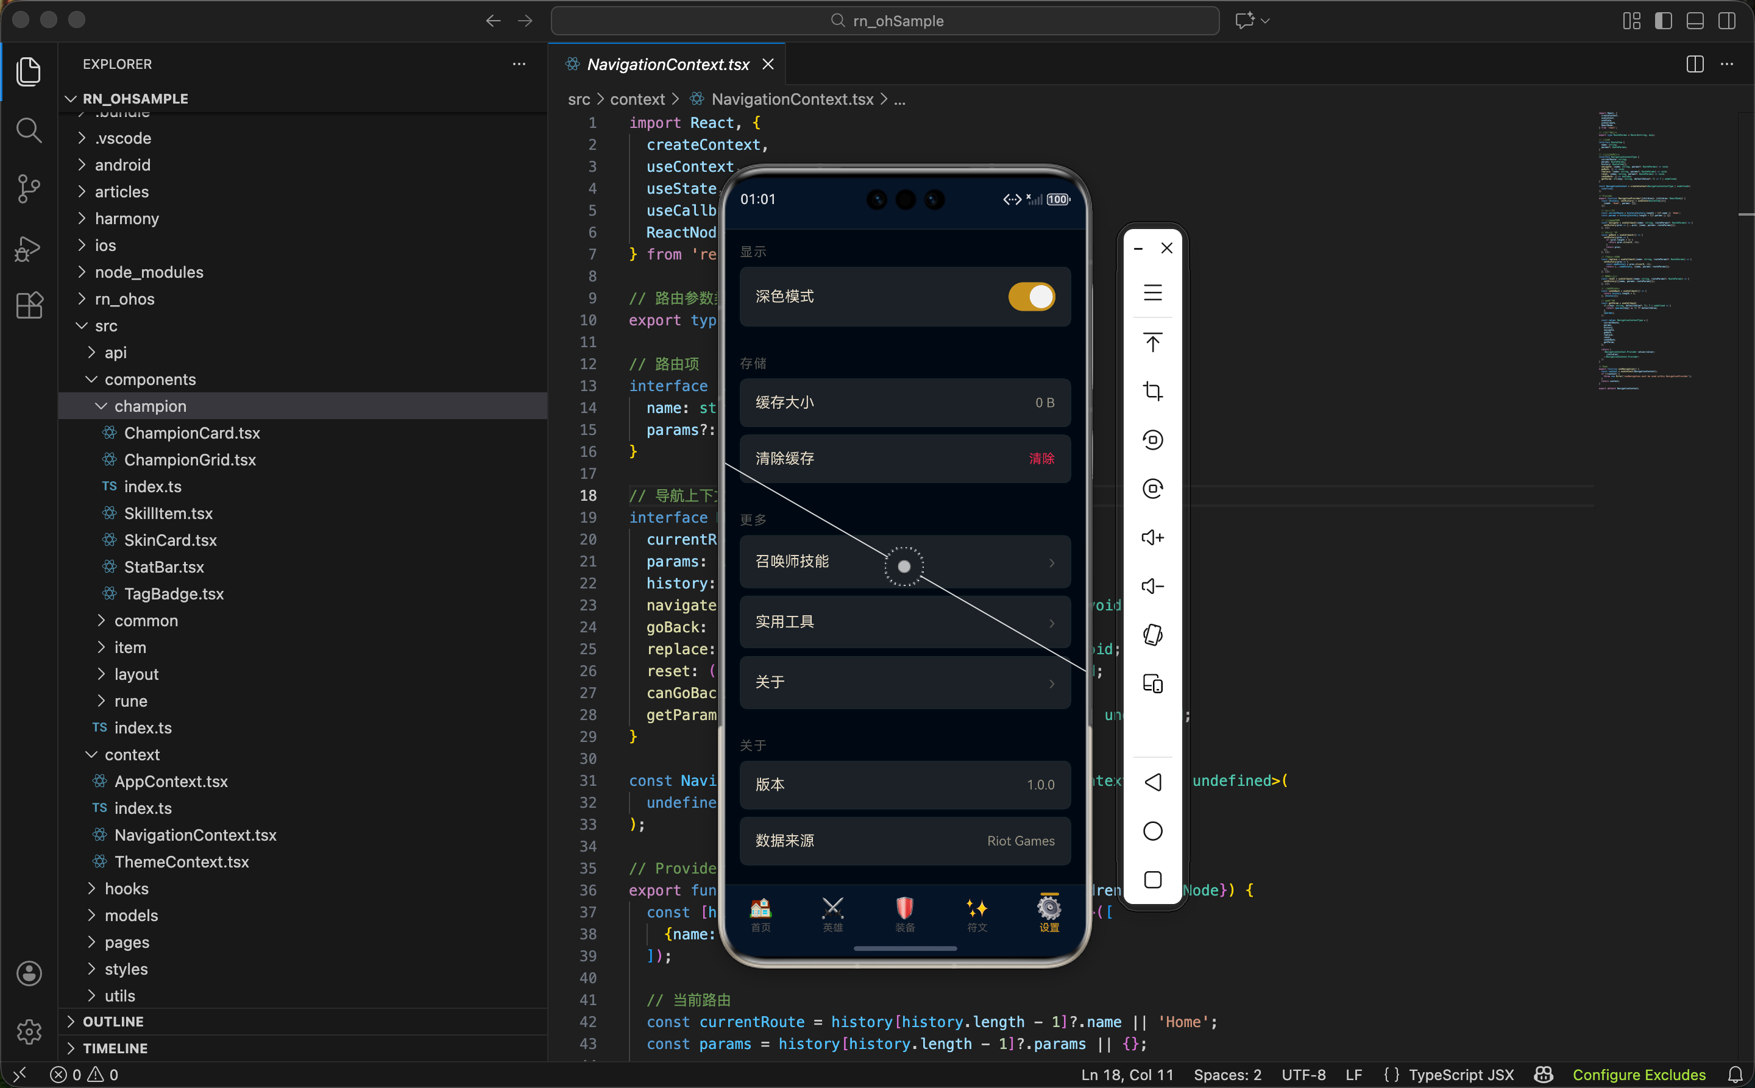Image resolution: width=1755 pixels, height=1088 pixels.
Task: Expand the hooks folder
Action: tap(126, 889)
